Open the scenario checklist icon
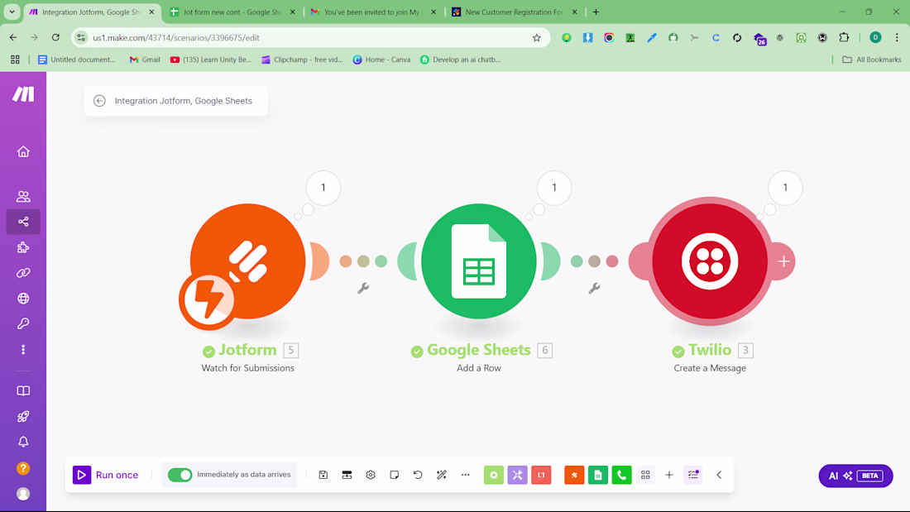This screenshot has height=512, width=910. (x=693, y=475)
